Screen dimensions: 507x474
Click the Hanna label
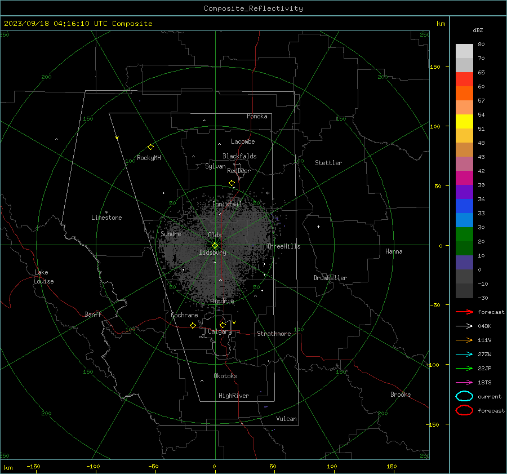coord(394,251)
